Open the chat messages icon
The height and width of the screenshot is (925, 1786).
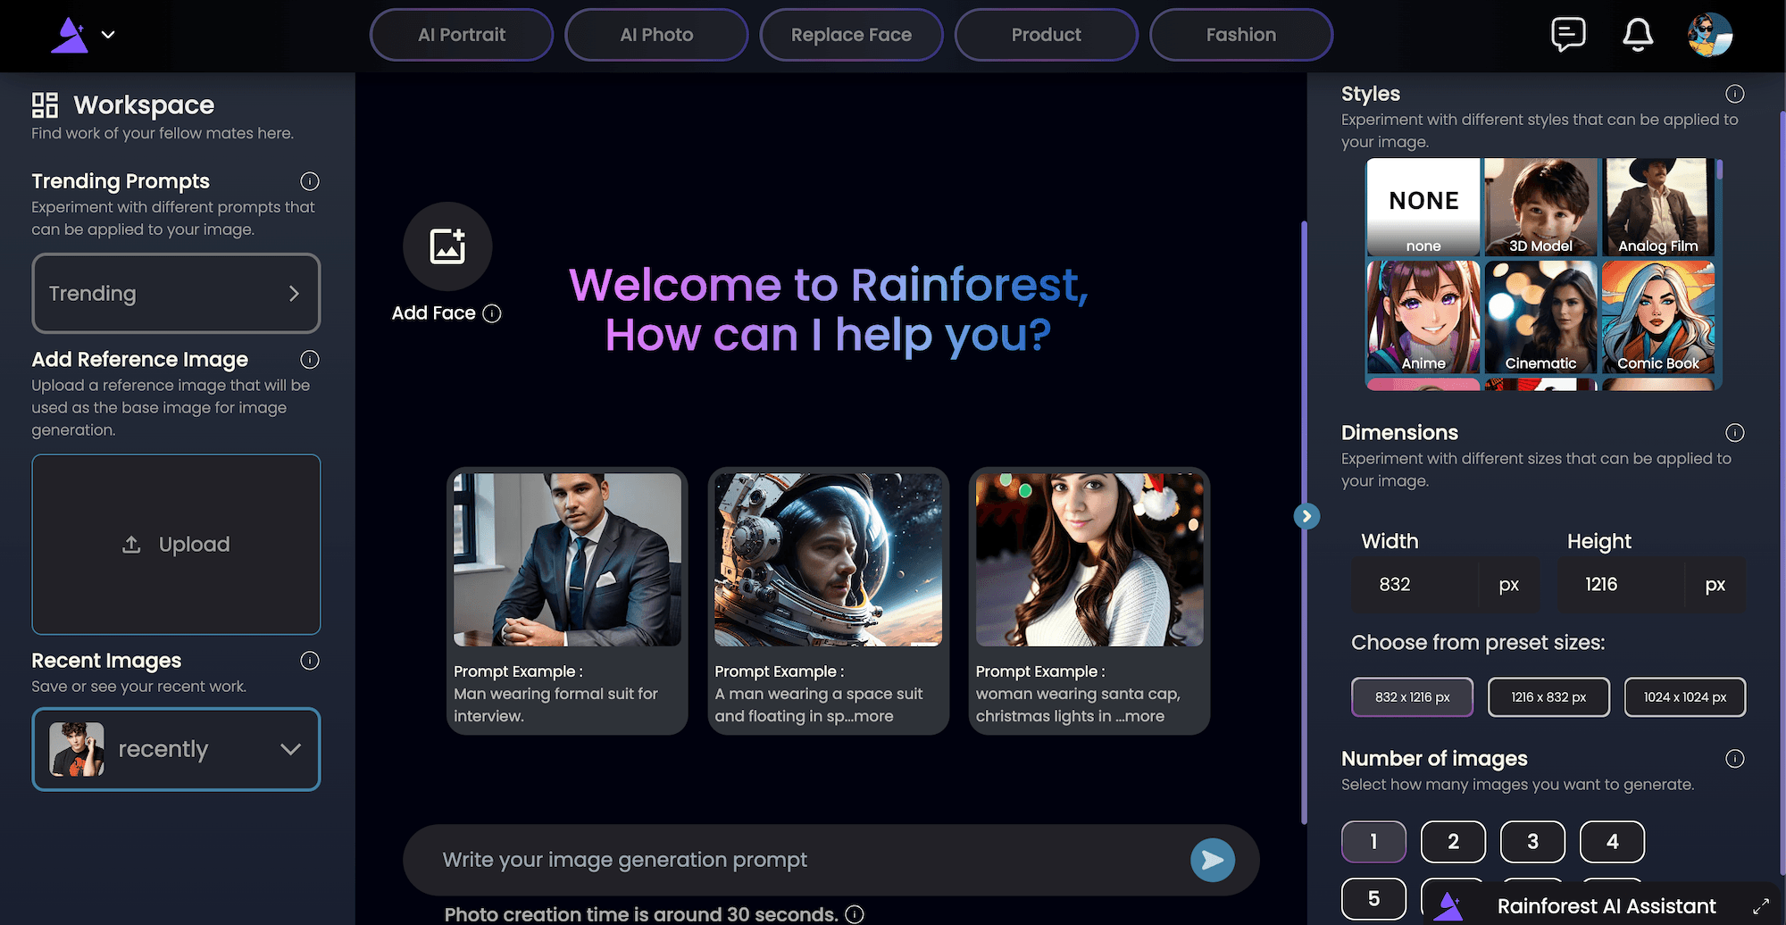pos(1568,35)
